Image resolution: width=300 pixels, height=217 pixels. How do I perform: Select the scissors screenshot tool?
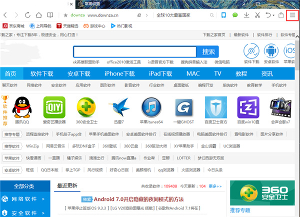click(257, 15)
